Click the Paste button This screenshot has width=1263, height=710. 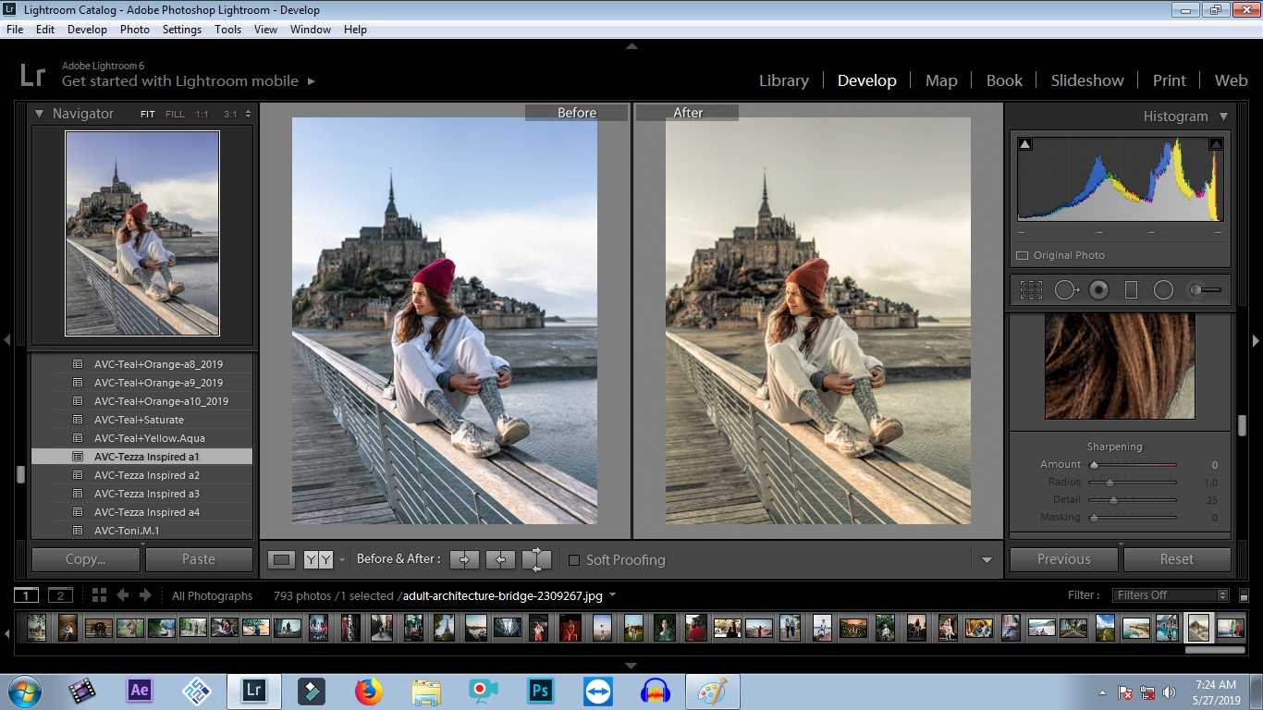pyautogui.click(x=199, y=559)
